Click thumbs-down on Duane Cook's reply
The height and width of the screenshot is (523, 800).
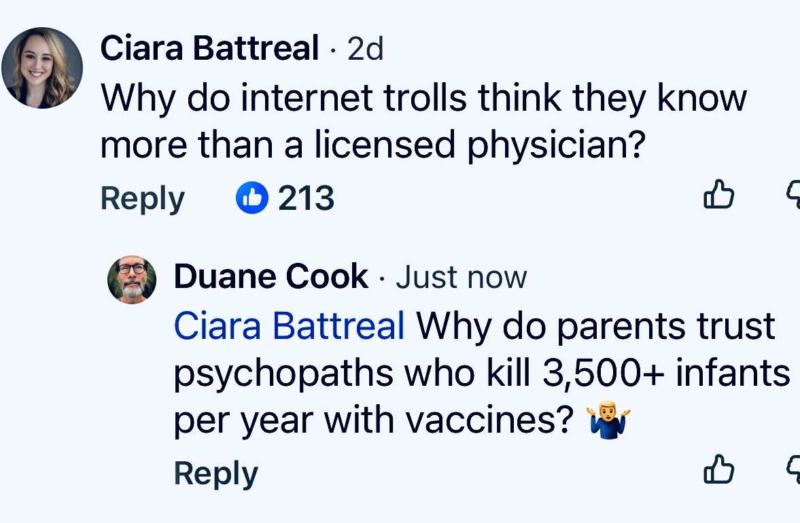coord(794,469)
